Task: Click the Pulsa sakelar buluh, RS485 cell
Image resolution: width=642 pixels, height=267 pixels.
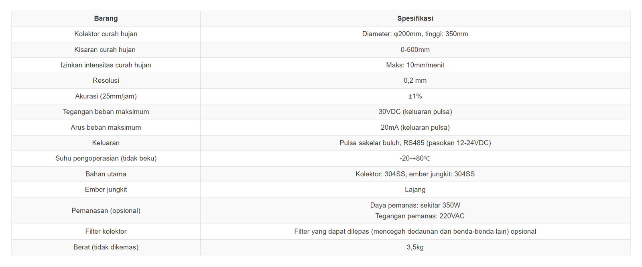Action: tap(415, 143)
